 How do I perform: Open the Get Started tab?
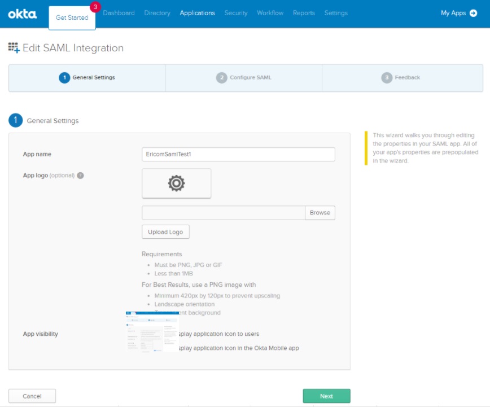pyautogui.click(x=72, y=17)
